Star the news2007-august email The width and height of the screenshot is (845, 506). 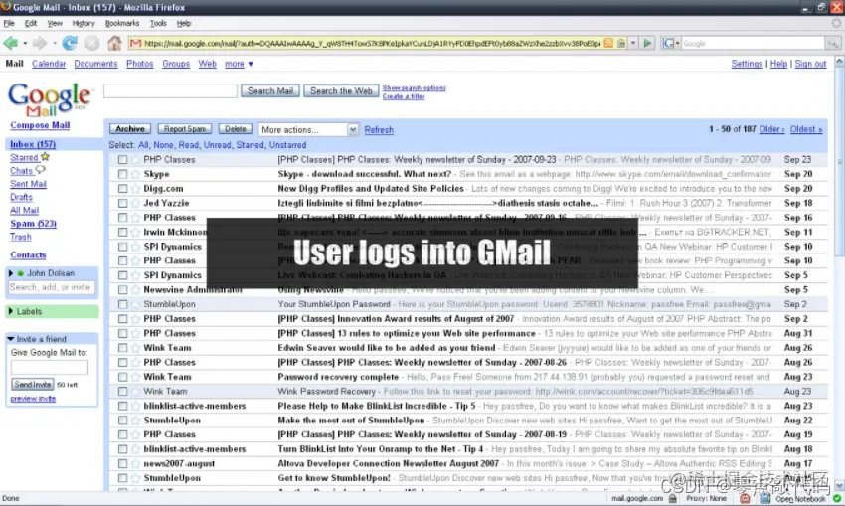[x=135, y=463]
